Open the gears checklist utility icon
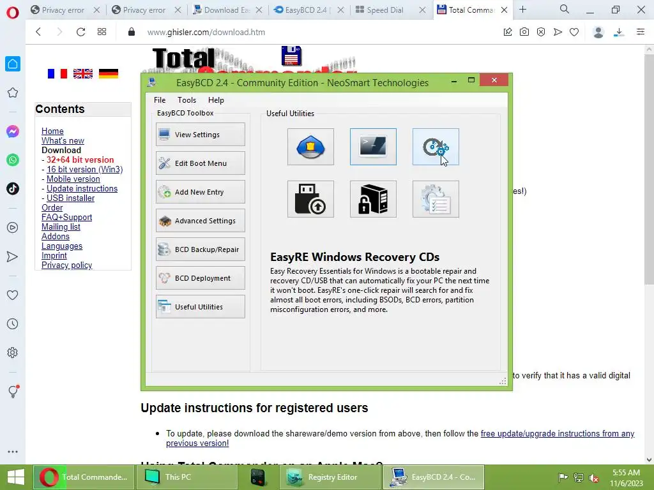Image resolution: width=654 pixels, height=490 pixels. (436, 199)
